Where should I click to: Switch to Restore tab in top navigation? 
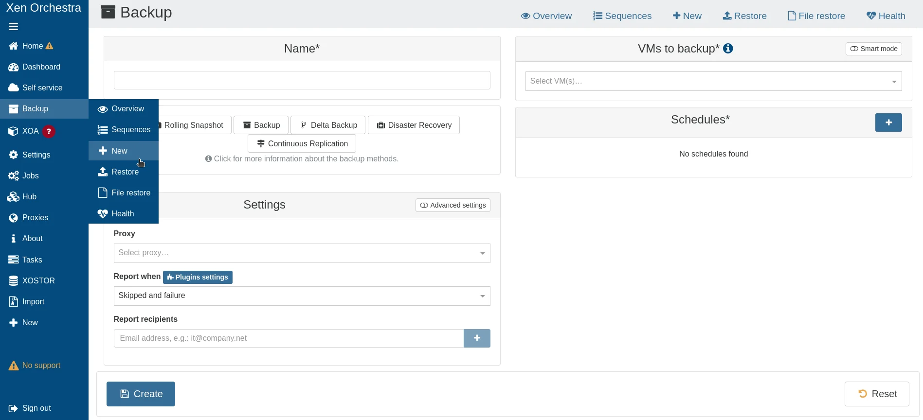point(744,16)
